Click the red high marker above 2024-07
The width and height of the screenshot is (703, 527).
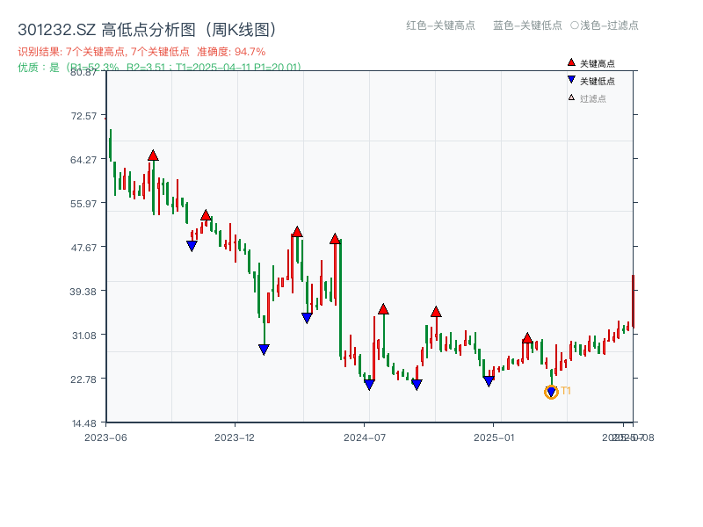(383, 308)
